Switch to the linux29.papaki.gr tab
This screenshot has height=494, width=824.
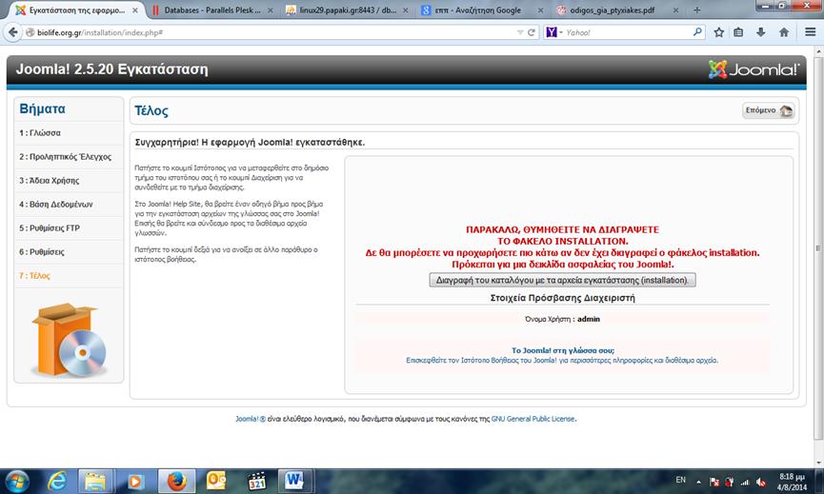click(x=348, y=10)
